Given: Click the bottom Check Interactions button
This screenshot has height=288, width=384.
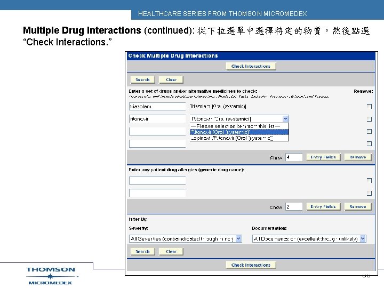Looking at the screenshot, I should tap(251, 265).
